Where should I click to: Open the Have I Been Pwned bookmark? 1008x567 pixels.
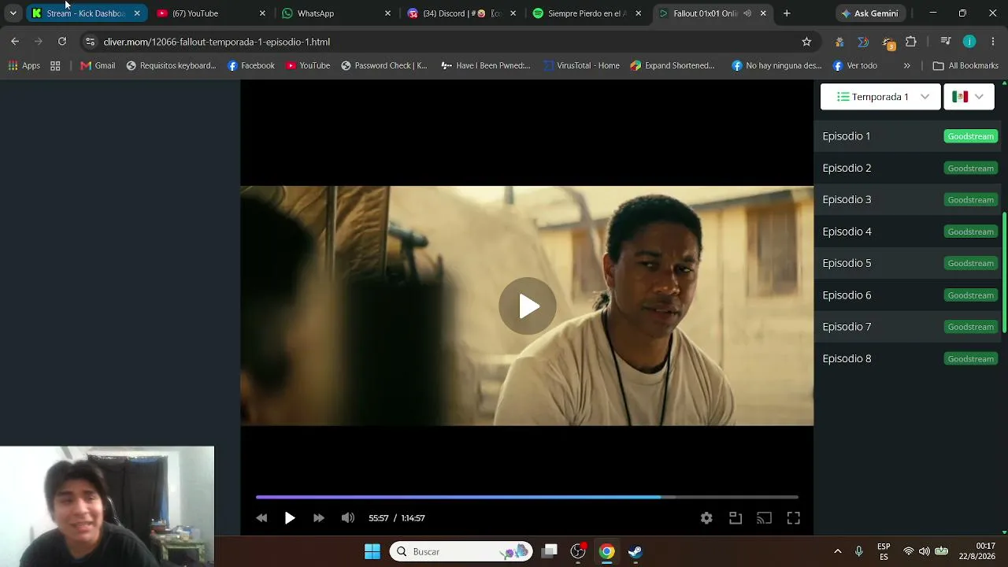coord(486,65)
